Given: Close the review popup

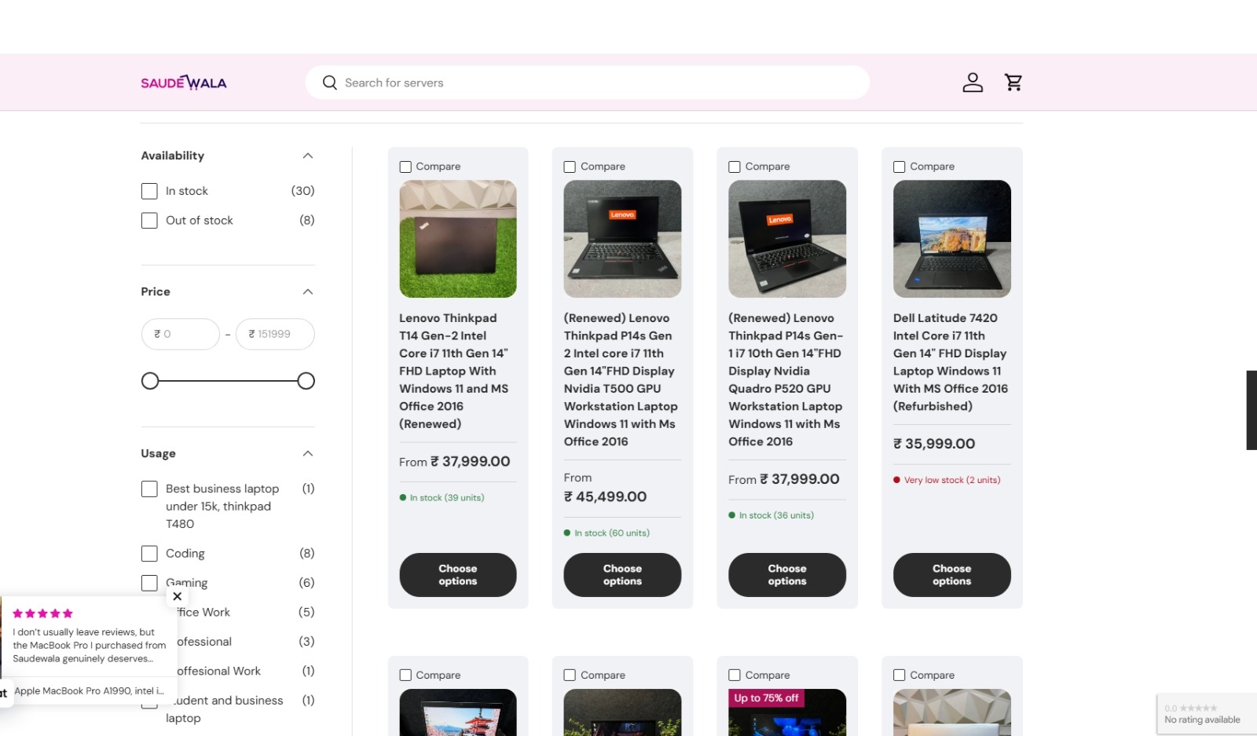Looking at the screenshot, I should tap(178, 596).
